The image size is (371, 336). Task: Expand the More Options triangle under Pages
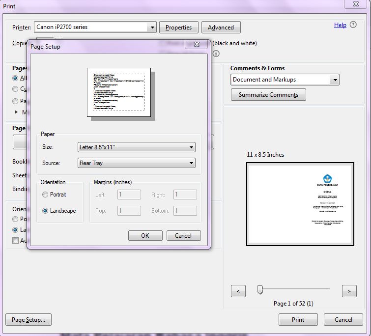tap(16, 112)
